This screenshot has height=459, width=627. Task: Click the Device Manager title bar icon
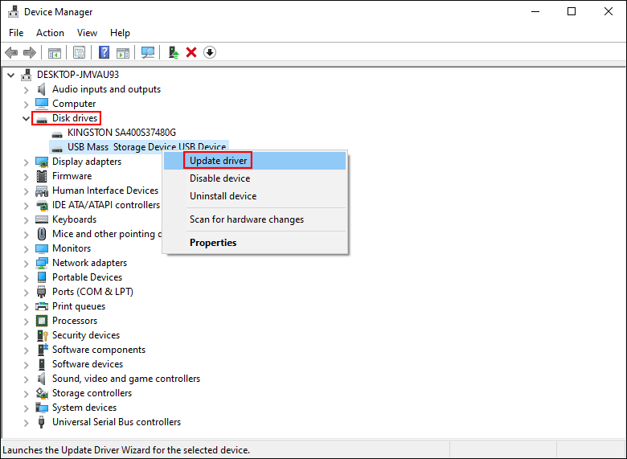point(13,11)
